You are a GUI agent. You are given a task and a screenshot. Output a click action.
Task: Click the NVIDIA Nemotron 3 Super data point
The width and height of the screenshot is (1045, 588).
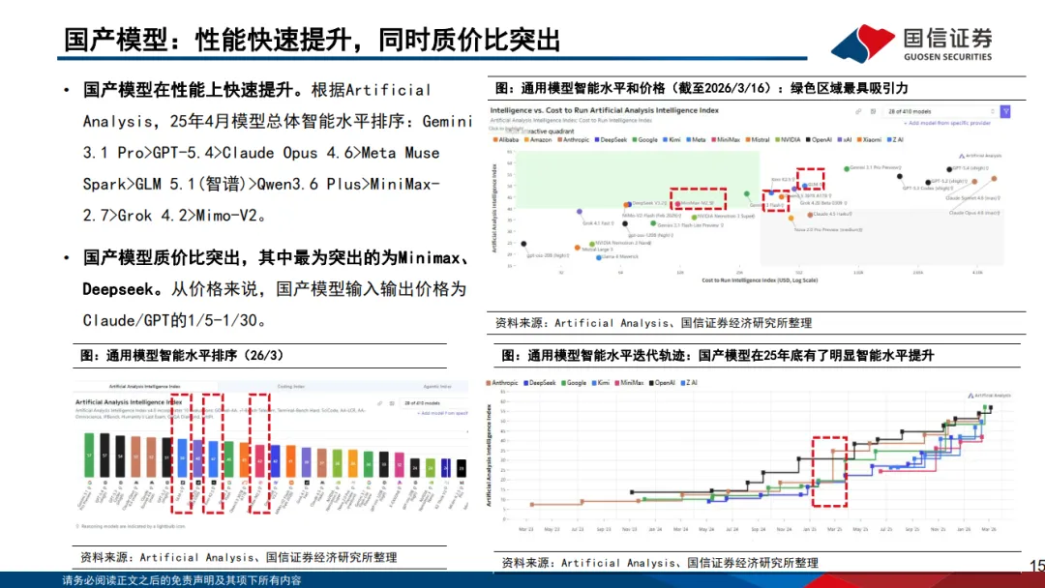[x=695, y=217]
